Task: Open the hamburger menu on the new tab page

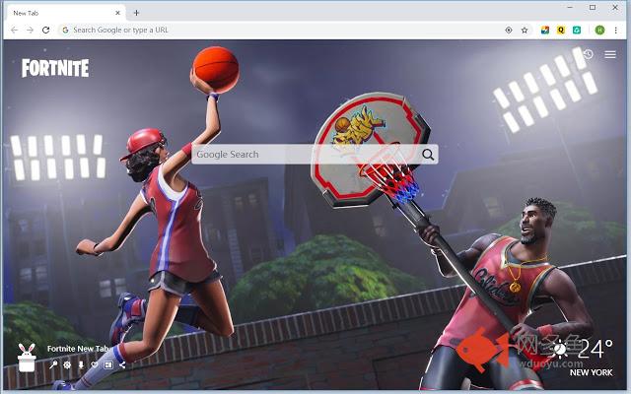Action: (610, 54)
